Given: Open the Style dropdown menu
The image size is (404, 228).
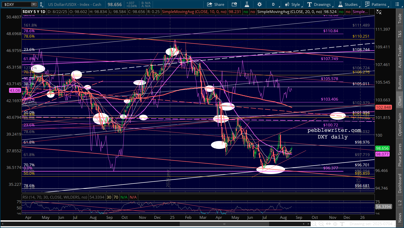Looking at the screenshot, I should coord(292,4).
